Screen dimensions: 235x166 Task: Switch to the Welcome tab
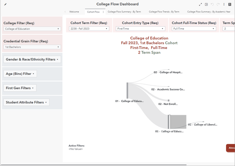click(74, 12)
